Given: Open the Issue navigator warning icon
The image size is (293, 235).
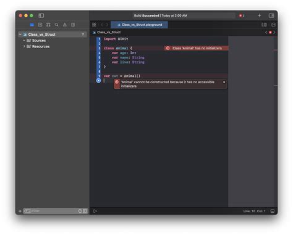Looking at the screenshot, I should [x=65, y=25].
